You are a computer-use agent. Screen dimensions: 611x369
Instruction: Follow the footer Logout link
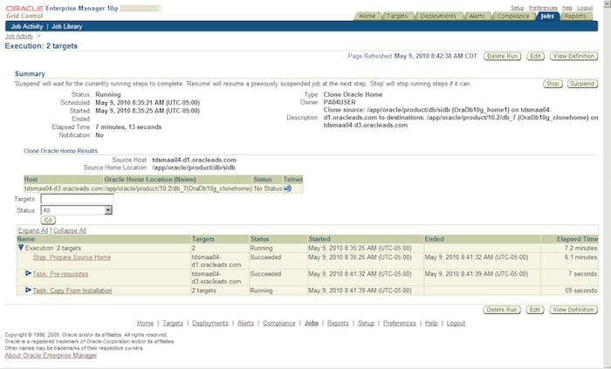coord(456,323)
